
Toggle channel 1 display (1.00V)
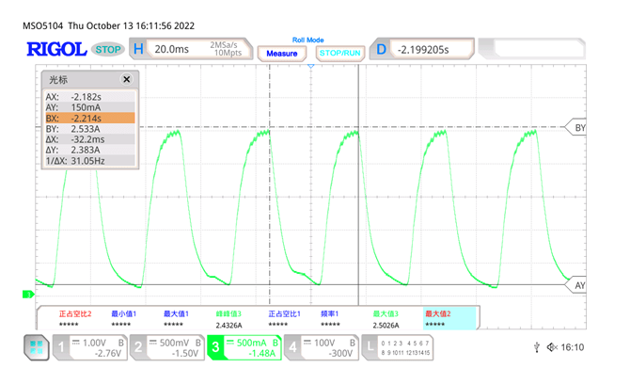[90, 347]
